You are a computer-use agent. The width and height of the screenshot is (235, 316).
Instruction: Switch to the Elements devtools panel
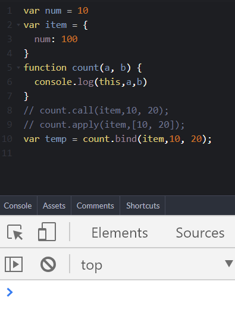point(120,233)
